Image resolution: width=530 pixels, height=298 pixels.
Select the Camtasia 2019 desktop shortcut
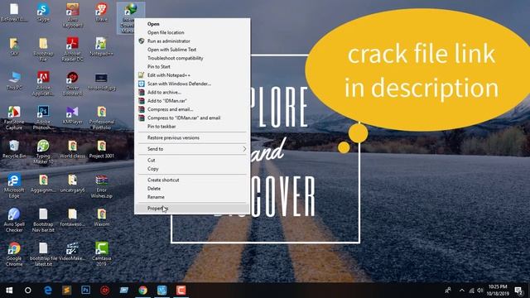101,254
